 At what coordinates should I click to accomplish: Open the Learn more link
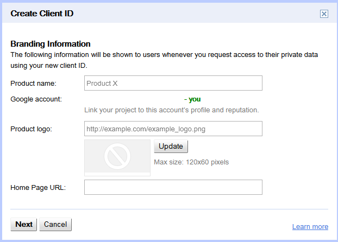[310, 226]
